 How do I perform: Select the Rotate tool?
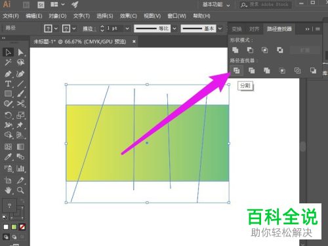(x=8, y=115)
